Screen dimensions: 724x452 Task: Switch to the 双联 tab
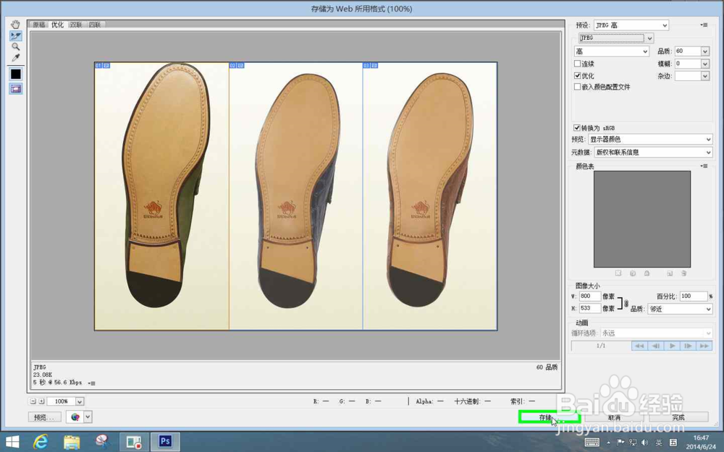click(76, 25)
